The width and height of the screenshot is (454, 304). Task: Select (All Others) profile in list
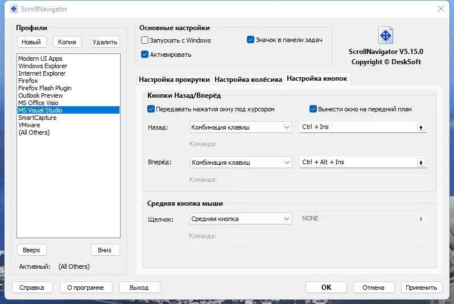[68, 132]
